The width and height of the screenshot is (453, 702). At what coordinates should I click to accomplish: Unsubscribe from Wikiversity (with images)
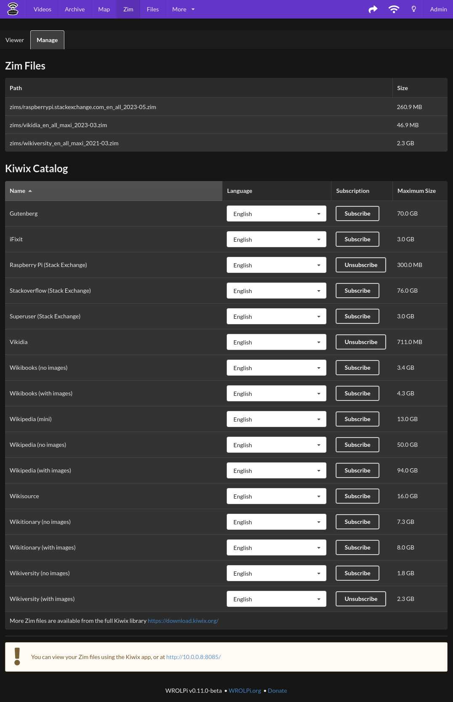pos(360,599)
